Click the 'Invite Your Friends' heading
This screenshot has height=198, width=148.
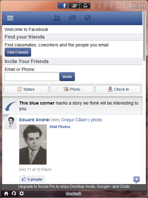click(27, 61)
